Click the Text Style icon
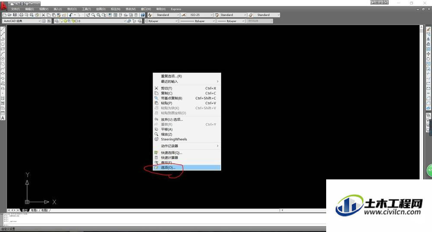The height and width of the screenshot is (232, 432). (150, 15)
